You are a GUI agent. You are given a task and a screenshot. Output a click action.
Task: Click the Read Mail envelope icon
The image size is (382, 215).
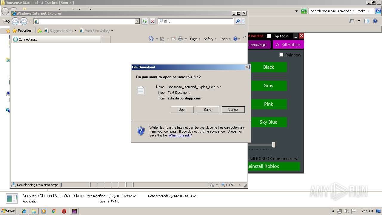tap(173, 39)
